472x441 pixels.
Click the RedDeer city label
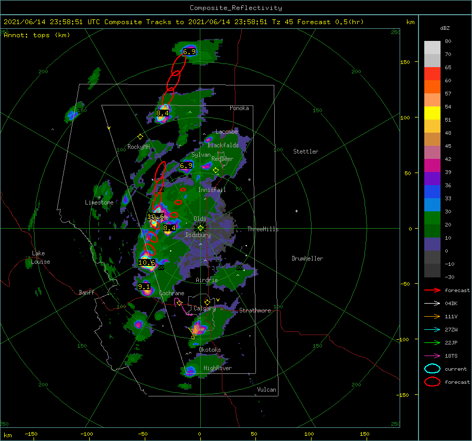click(222, 159)
